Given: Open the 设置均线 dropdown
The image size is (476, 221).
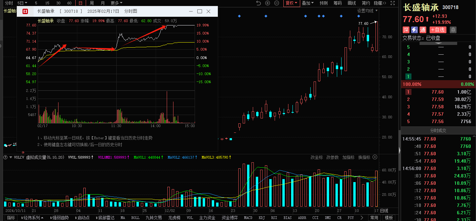Looking at the screenshot, I should pyautogui.click(x=367, y=11).
